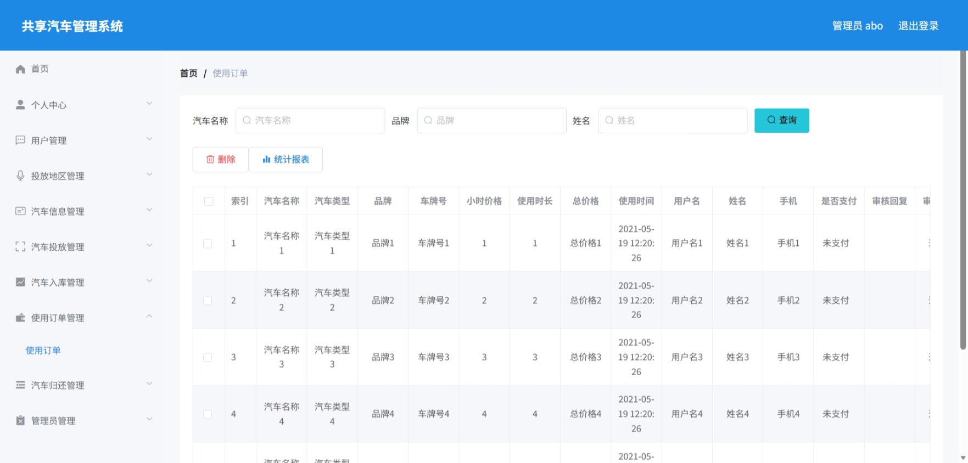968x463 pixels.
Task: Click the wallet icon for 使用订单管理
Action: [20, 318]
